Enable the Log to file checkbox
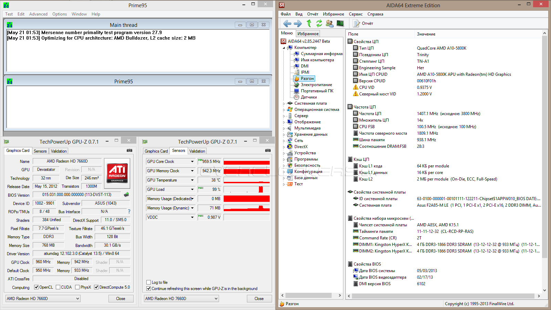 coord(149,282)
